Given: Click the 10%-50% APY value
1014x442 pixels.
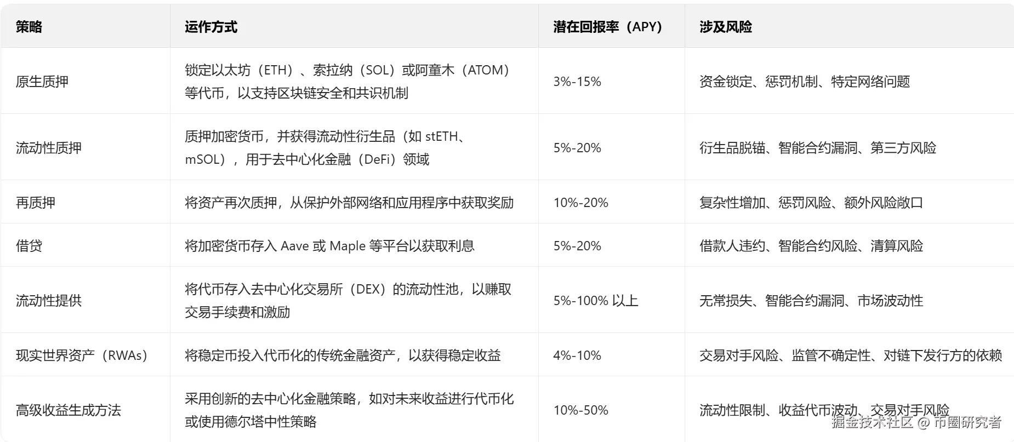Looking at the screenshot, I should (x=580, y=410).
